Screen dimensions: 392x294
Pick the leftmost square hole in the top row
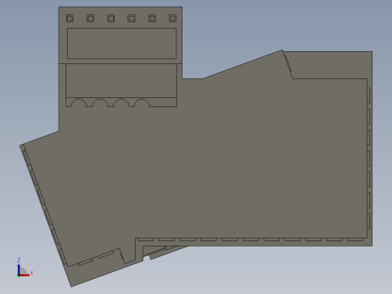(x=70, y=18)
